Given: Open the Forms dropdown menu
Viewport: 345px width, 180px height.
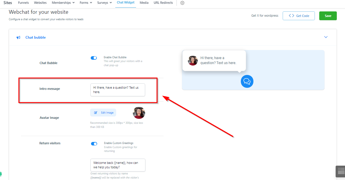Looking at the screenshot, I should [86, 3].
